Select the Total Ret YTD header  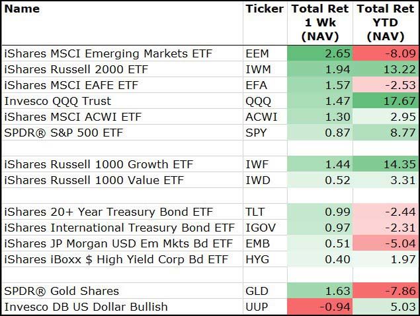387,22
